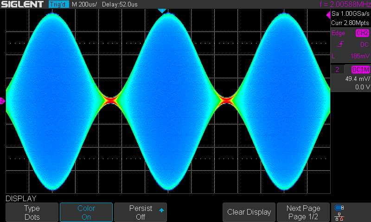Go to Next Page of Display menu
Screen dimensions: 371x222
pos(303,212)
